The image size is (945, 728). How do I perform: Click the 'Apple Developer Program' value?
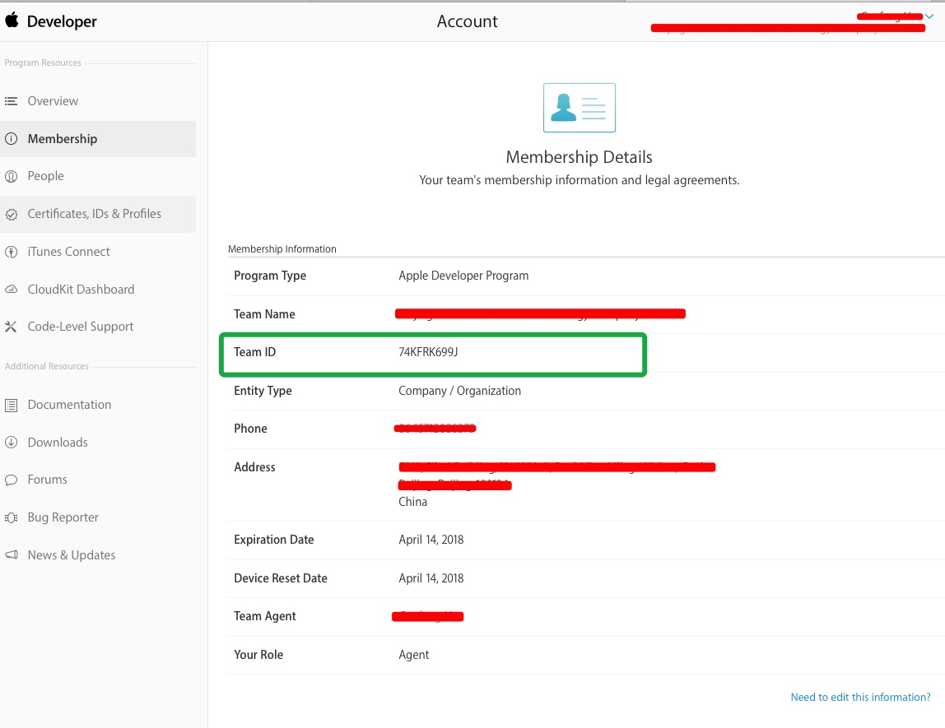click(x=463, y=276)
